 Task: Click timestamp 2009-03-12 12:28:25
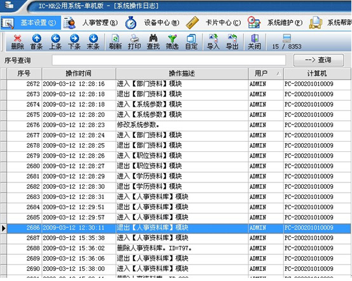point(74,146)
